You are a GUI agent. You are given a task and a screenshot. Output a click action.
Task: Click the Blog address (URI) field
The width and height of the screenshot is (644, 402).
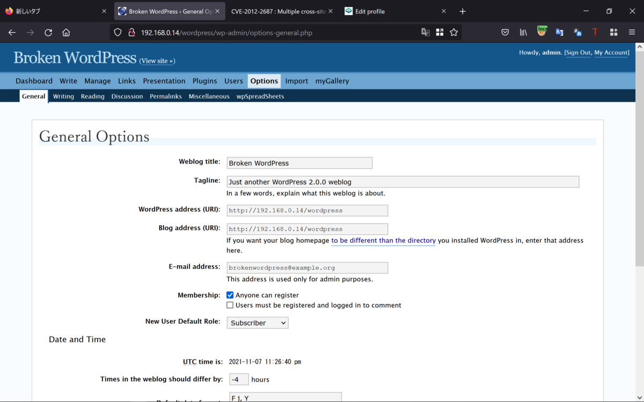(x=307, y=229)
